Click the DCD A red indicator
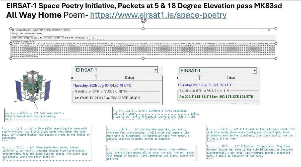The height and width of the screenshot is (167, 301). pyautogui.click(x=41, y=38)
